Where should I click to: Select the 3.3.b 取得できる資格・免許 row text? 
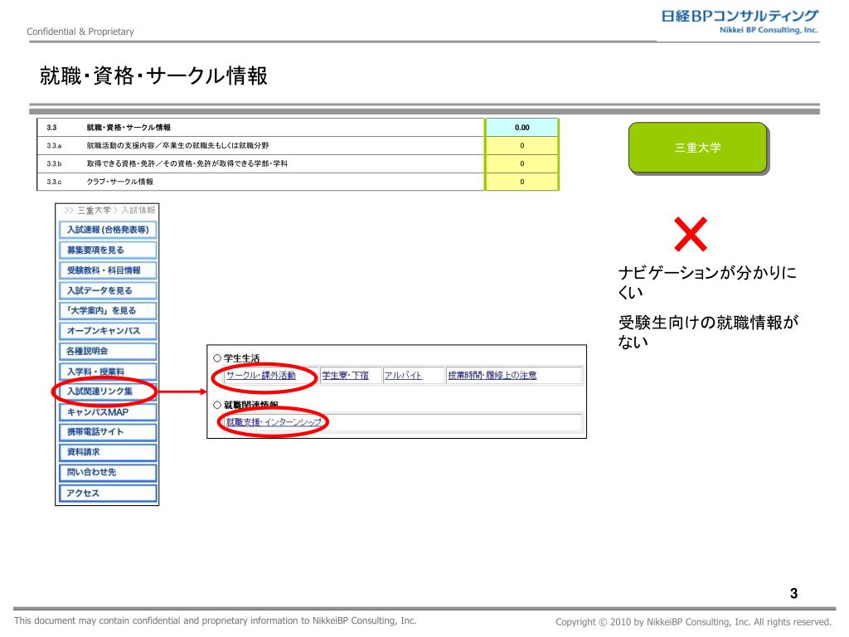tap(187, 163)
